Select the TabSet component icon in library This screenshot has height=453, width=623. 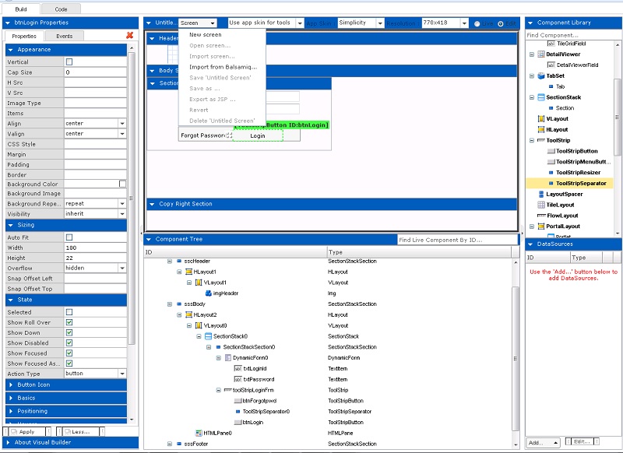(540, 75)
